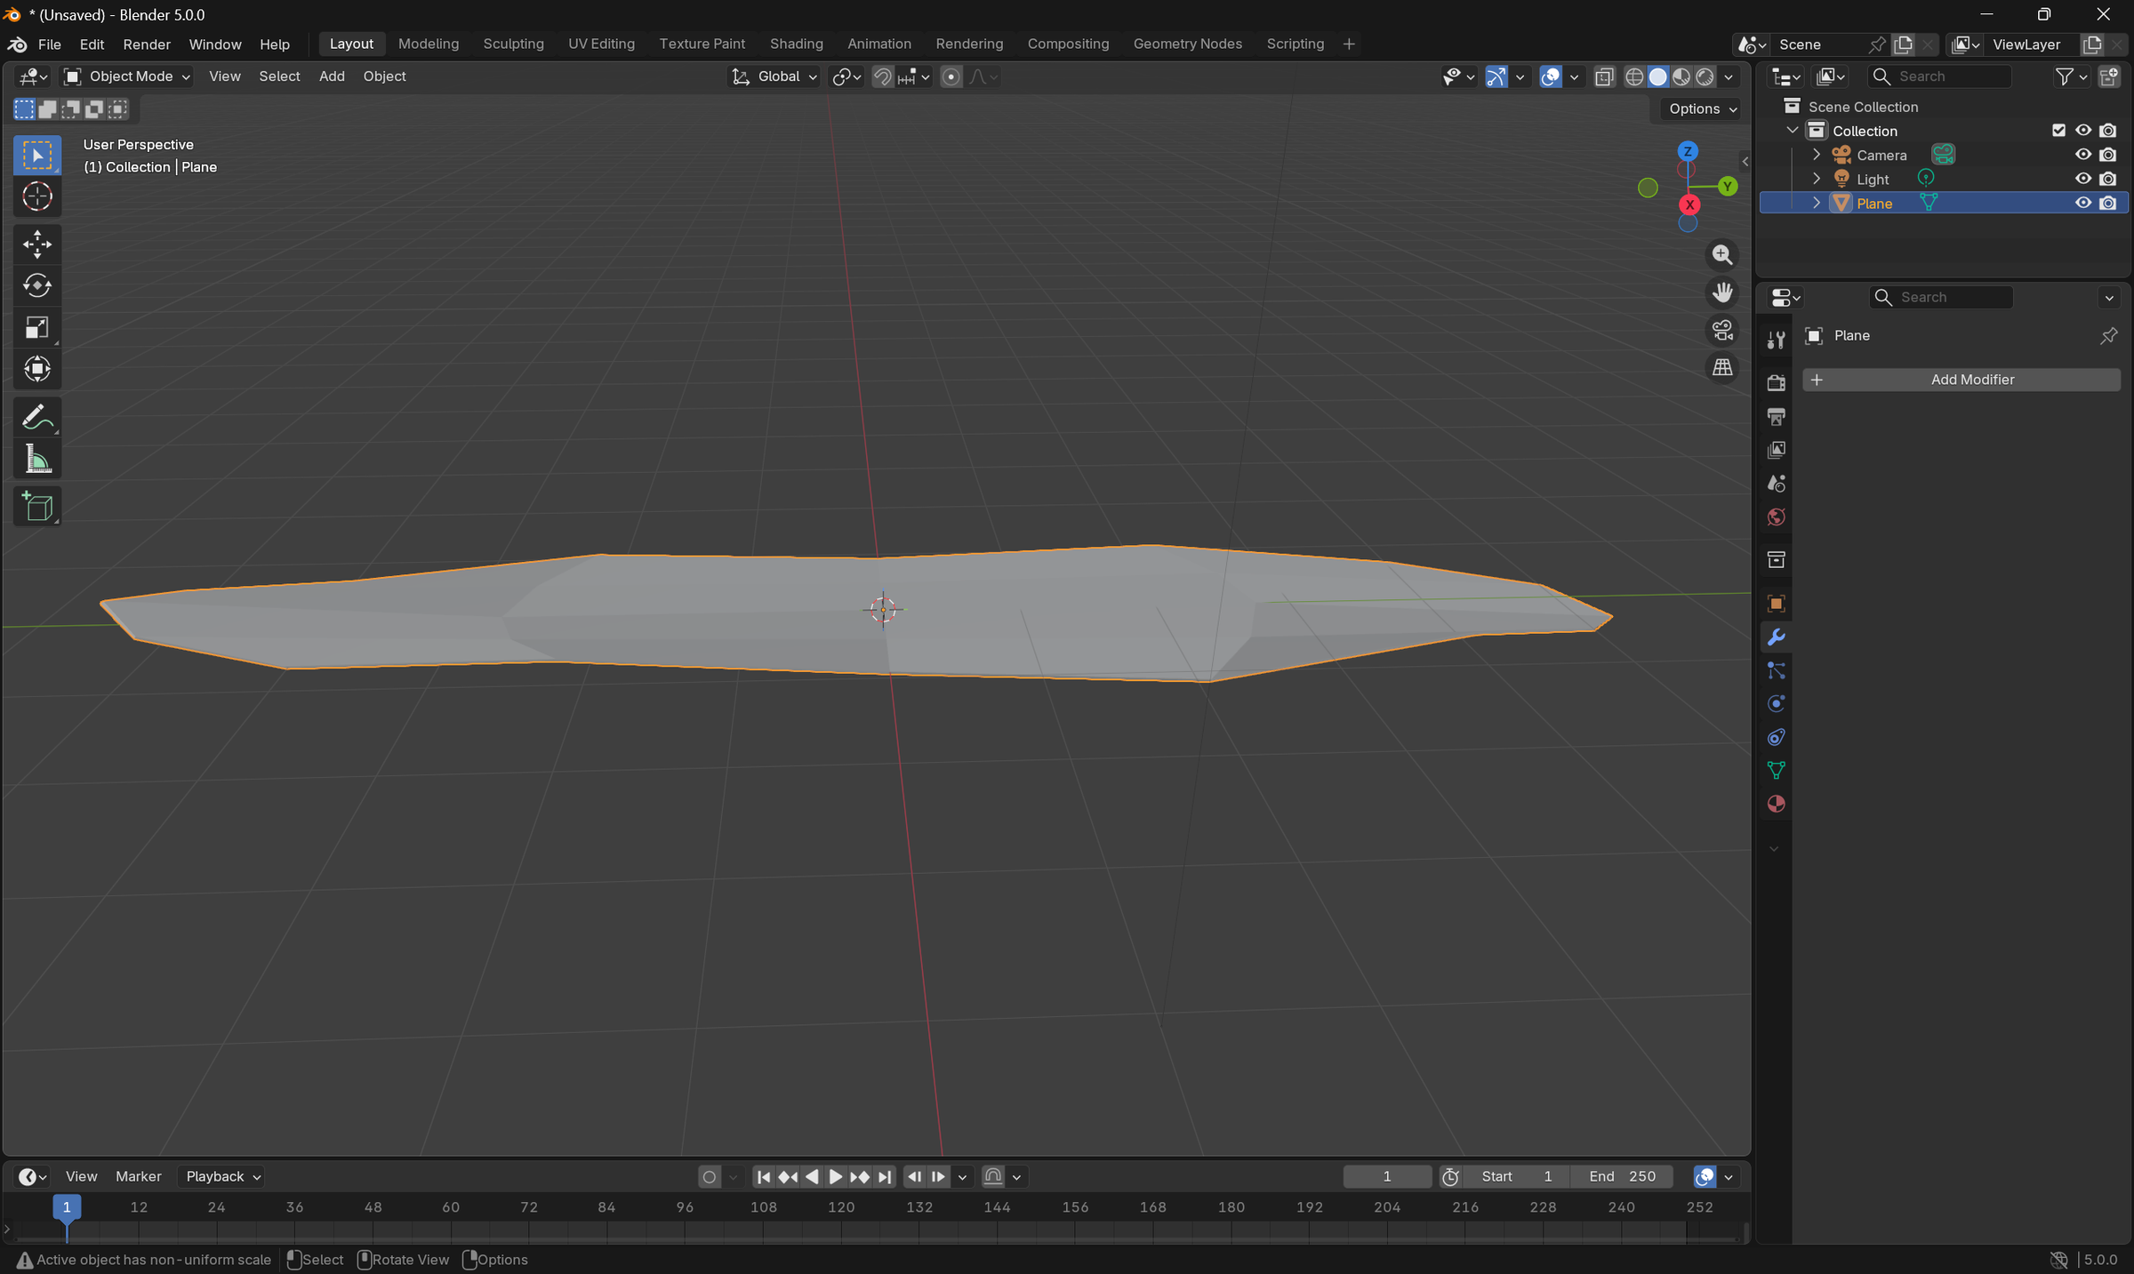Select the Measure tool

[x=36, y=458]
